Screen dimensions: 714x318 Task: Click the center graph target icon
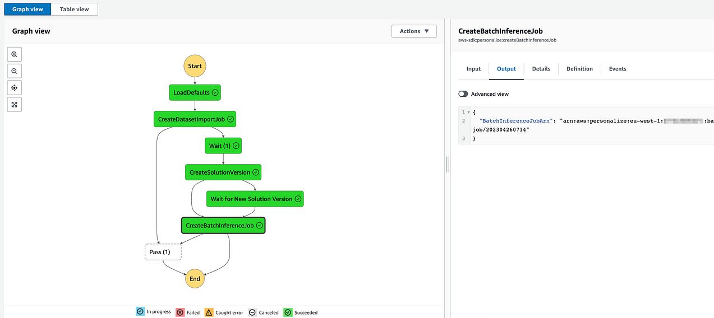click(x=15, y=88)
